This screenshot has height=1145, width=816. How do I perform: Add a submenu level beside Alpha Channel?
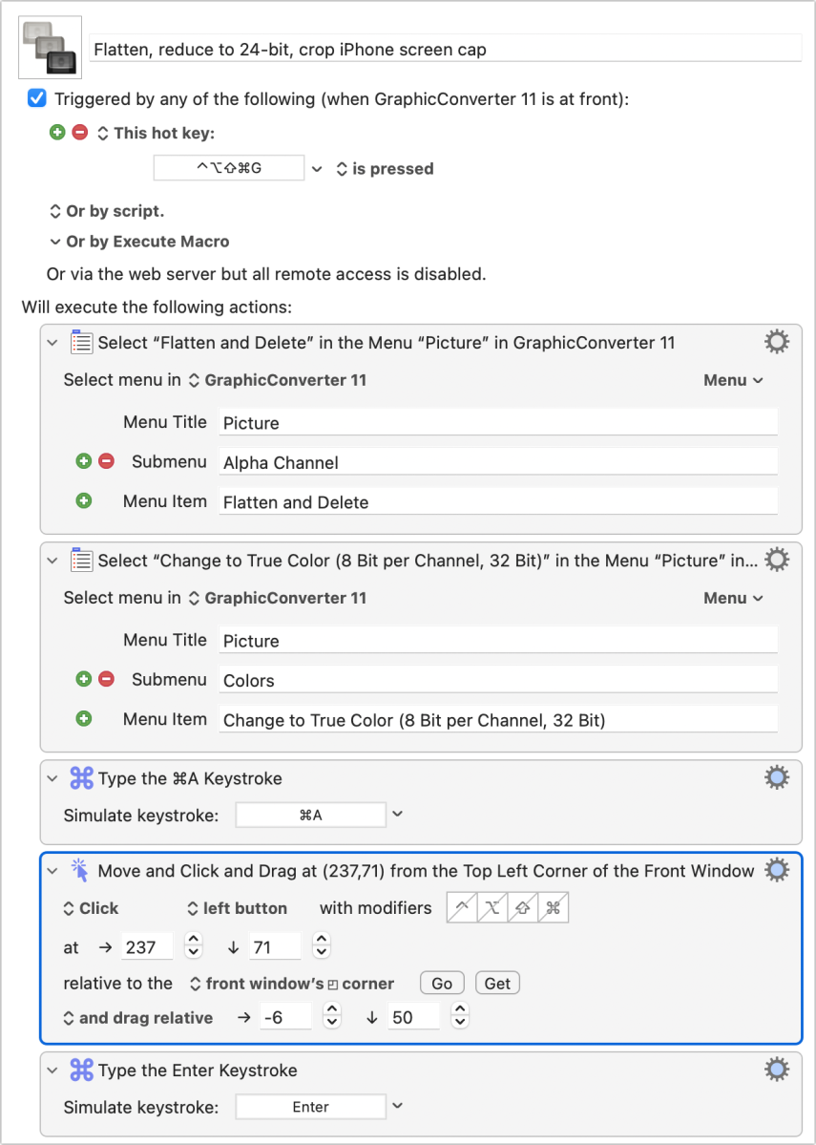click(x=84, y=461)
